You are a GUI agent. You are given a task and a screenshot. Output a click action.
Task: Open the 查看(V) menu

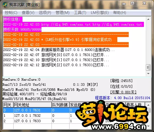[28, 13]
